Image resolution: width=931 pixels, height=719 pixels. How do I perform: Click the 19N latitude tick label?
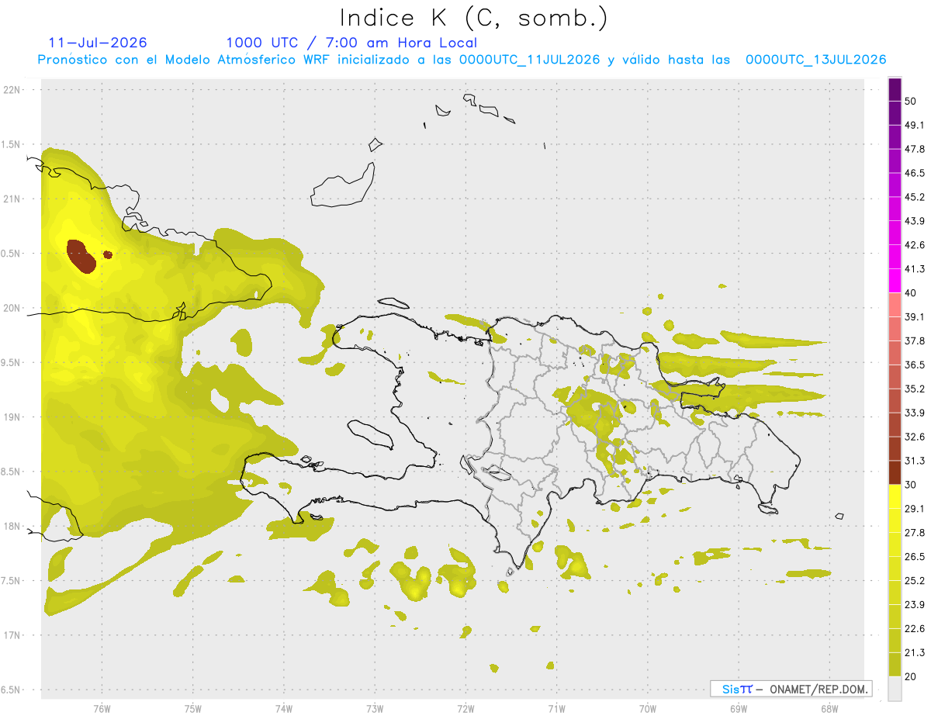pos(12,417)
